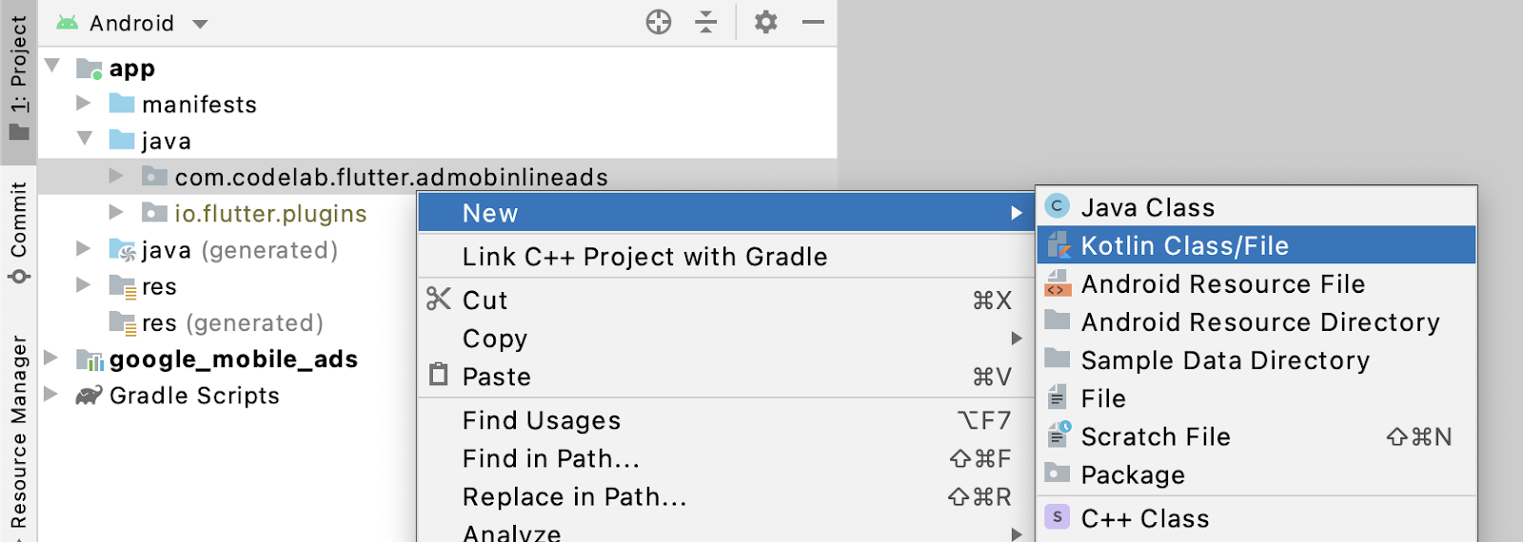Click Cut in the context menu
The height and width of the screenshot is (542, 1523).
pos(485,300)
